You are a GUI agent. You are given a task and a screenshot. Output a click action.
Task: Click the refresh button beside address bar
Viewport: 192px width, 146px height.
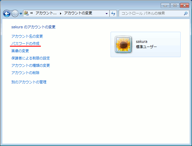tap(113, 13)
